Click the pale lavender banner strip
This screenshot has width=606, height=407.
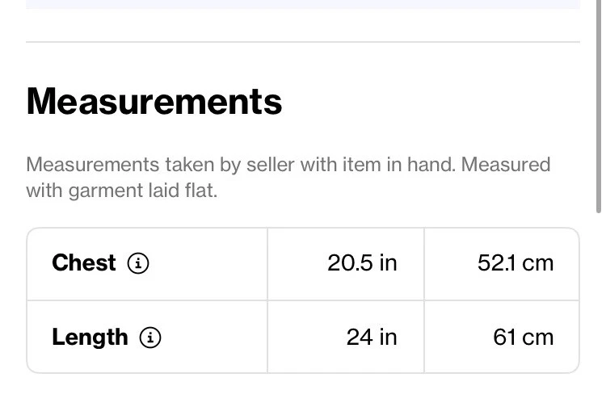pos(303,4)
